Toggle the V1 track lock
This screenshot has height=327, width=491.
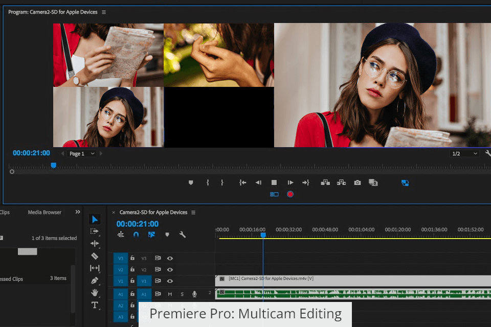pos(132,281)
